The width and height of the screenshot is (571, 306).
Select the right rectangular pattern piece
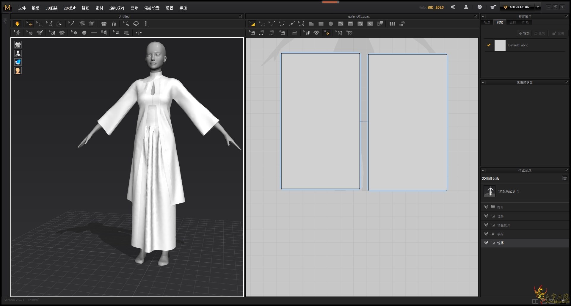407,122
